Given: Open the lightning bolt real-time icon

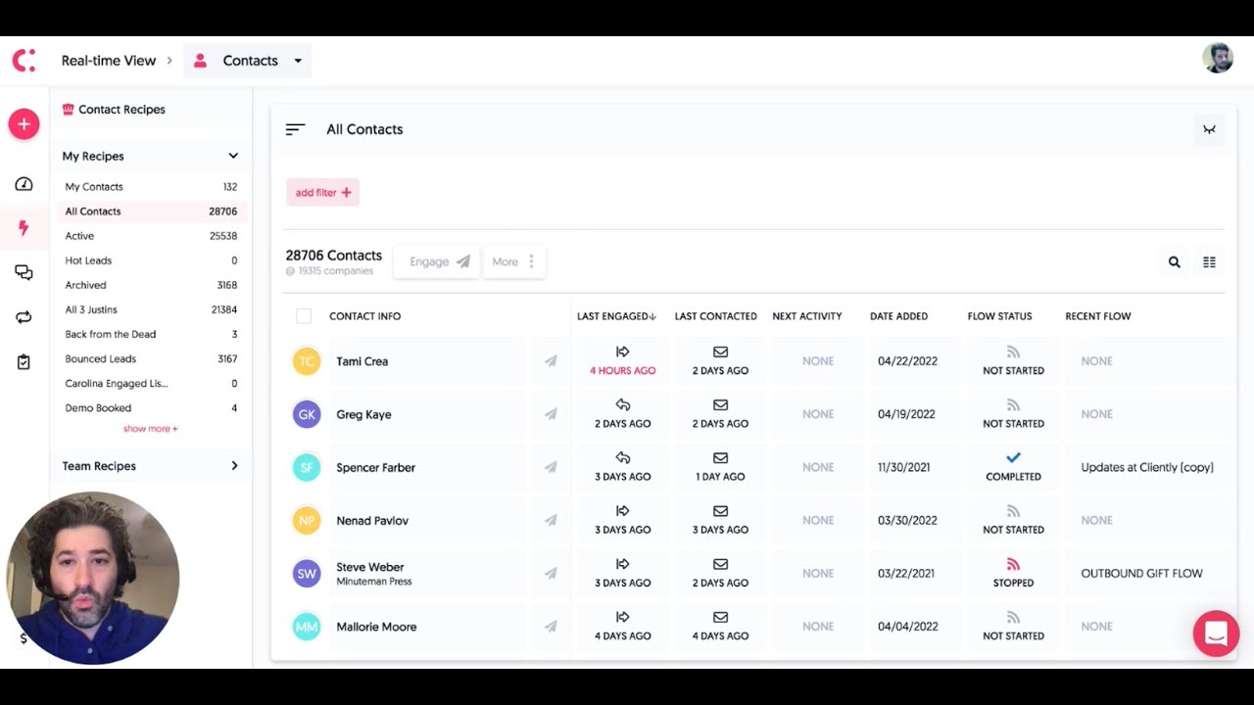Looking at the screenshot, I should point(24,228).
